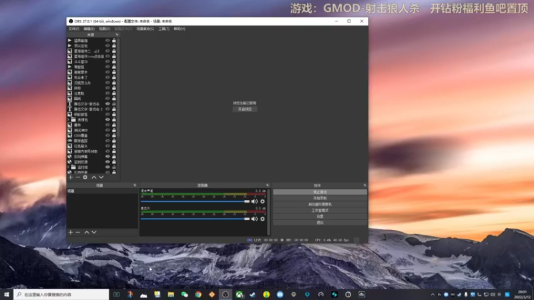Open the 帮助(H) menu

[180, 29]
